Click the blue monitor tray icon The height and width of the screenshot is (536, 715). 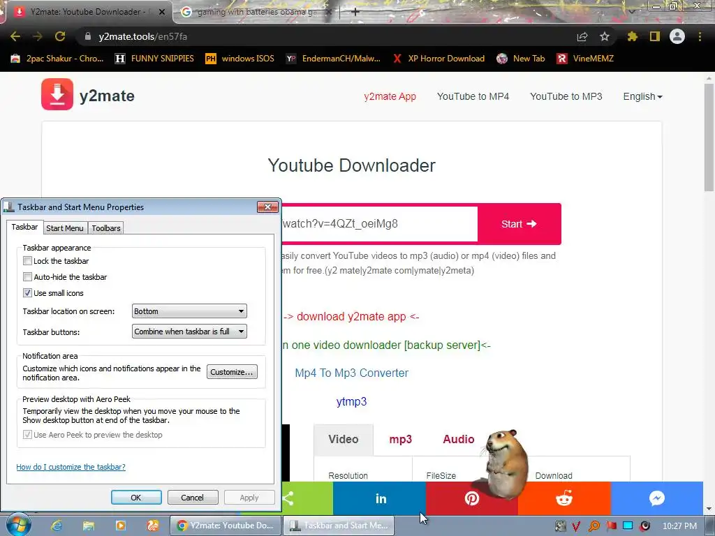click(628, 526)
